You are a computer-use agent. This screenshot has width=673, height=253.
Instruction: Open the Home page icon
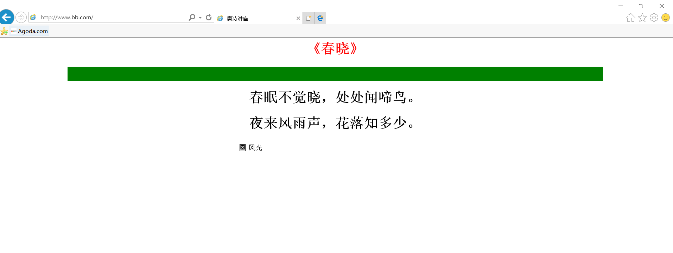click(x=631, y=18)
